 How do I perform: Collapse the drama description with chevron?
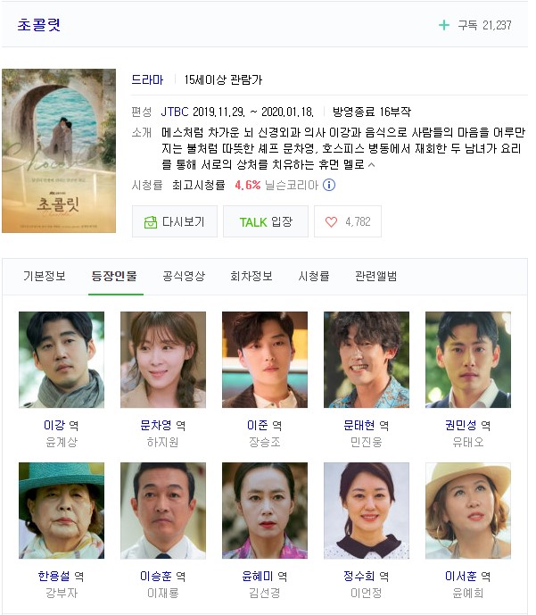[x=371, y=165]
